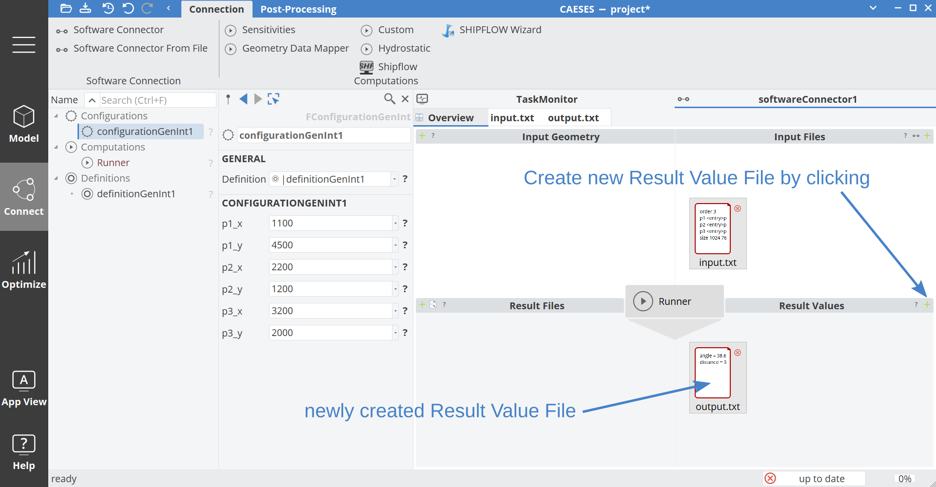Viewport: 936px width, 487px height.
Task: Remove the output.txt result file
Action: click(x=738, y=353)
